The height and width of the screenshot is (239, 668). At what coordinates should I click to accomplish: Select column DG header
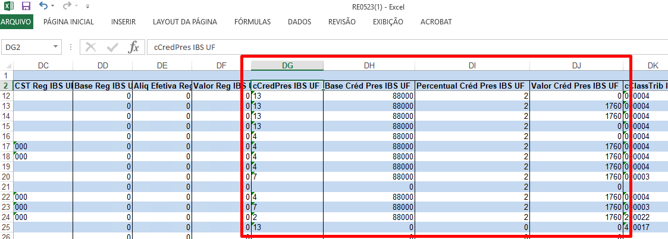(x=287, y=65)
